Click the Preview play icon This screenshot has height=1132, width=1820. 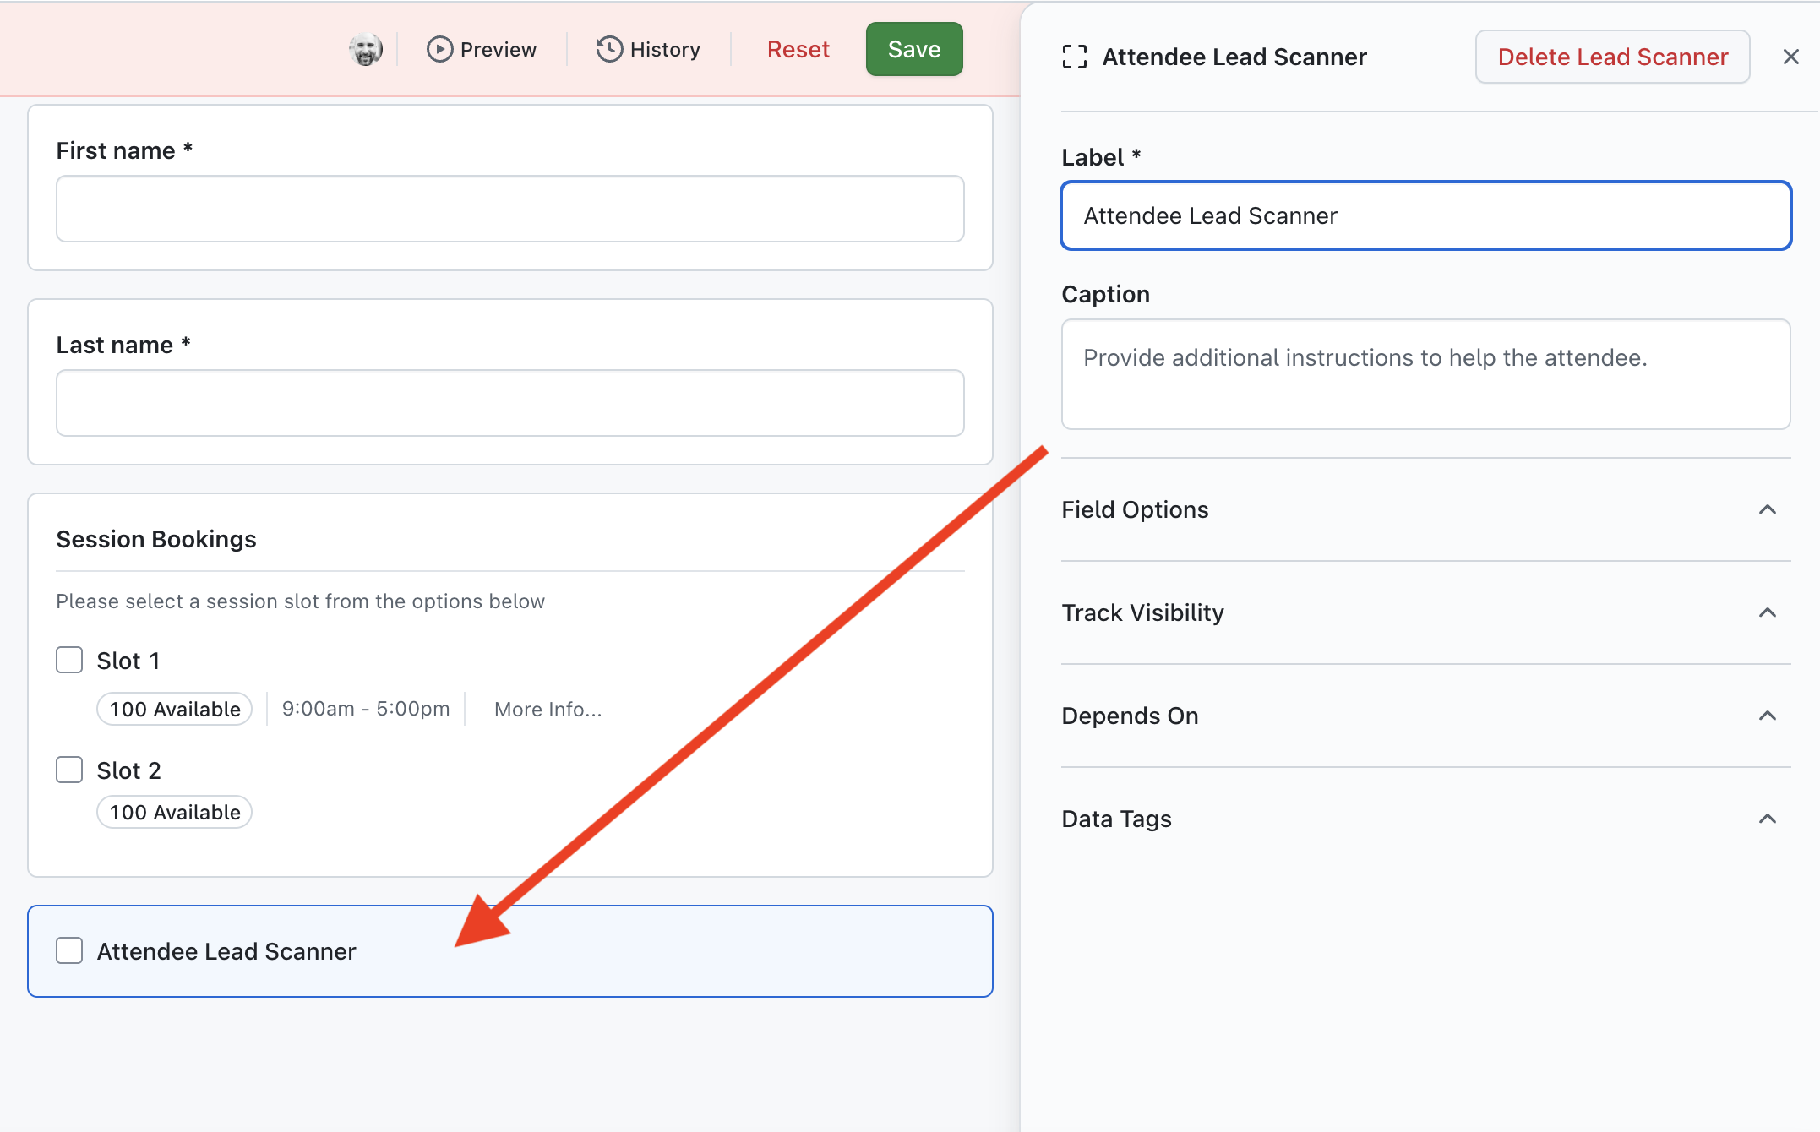point(439,50)
